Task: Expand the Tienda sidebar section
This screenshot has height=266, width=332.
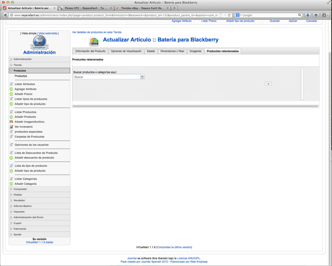Action: [39, 65]
